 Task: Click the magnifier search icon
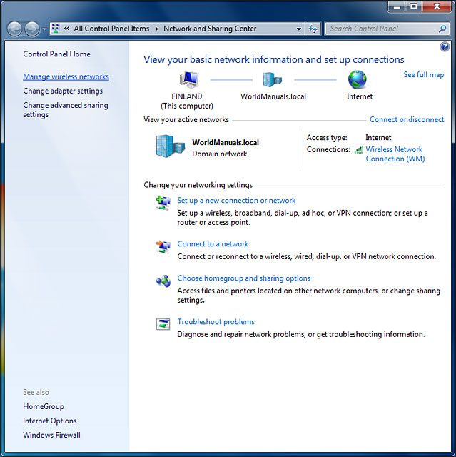click(x=442, y=29)
